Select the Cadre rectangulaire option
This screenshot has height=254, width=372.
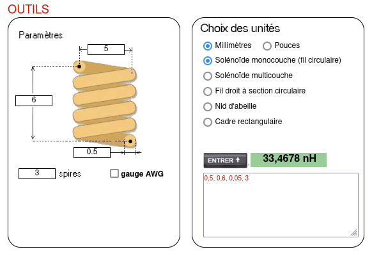tap(208, 122)
